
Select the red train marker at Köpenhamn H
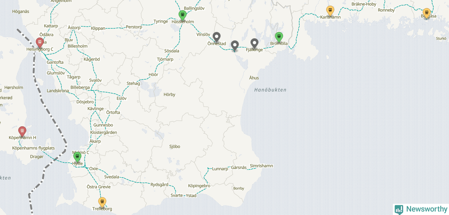click(x=22, y=132)
